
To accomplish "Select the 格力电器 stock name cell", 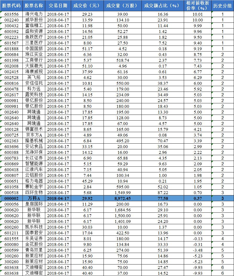I will [x=34, y=181].
